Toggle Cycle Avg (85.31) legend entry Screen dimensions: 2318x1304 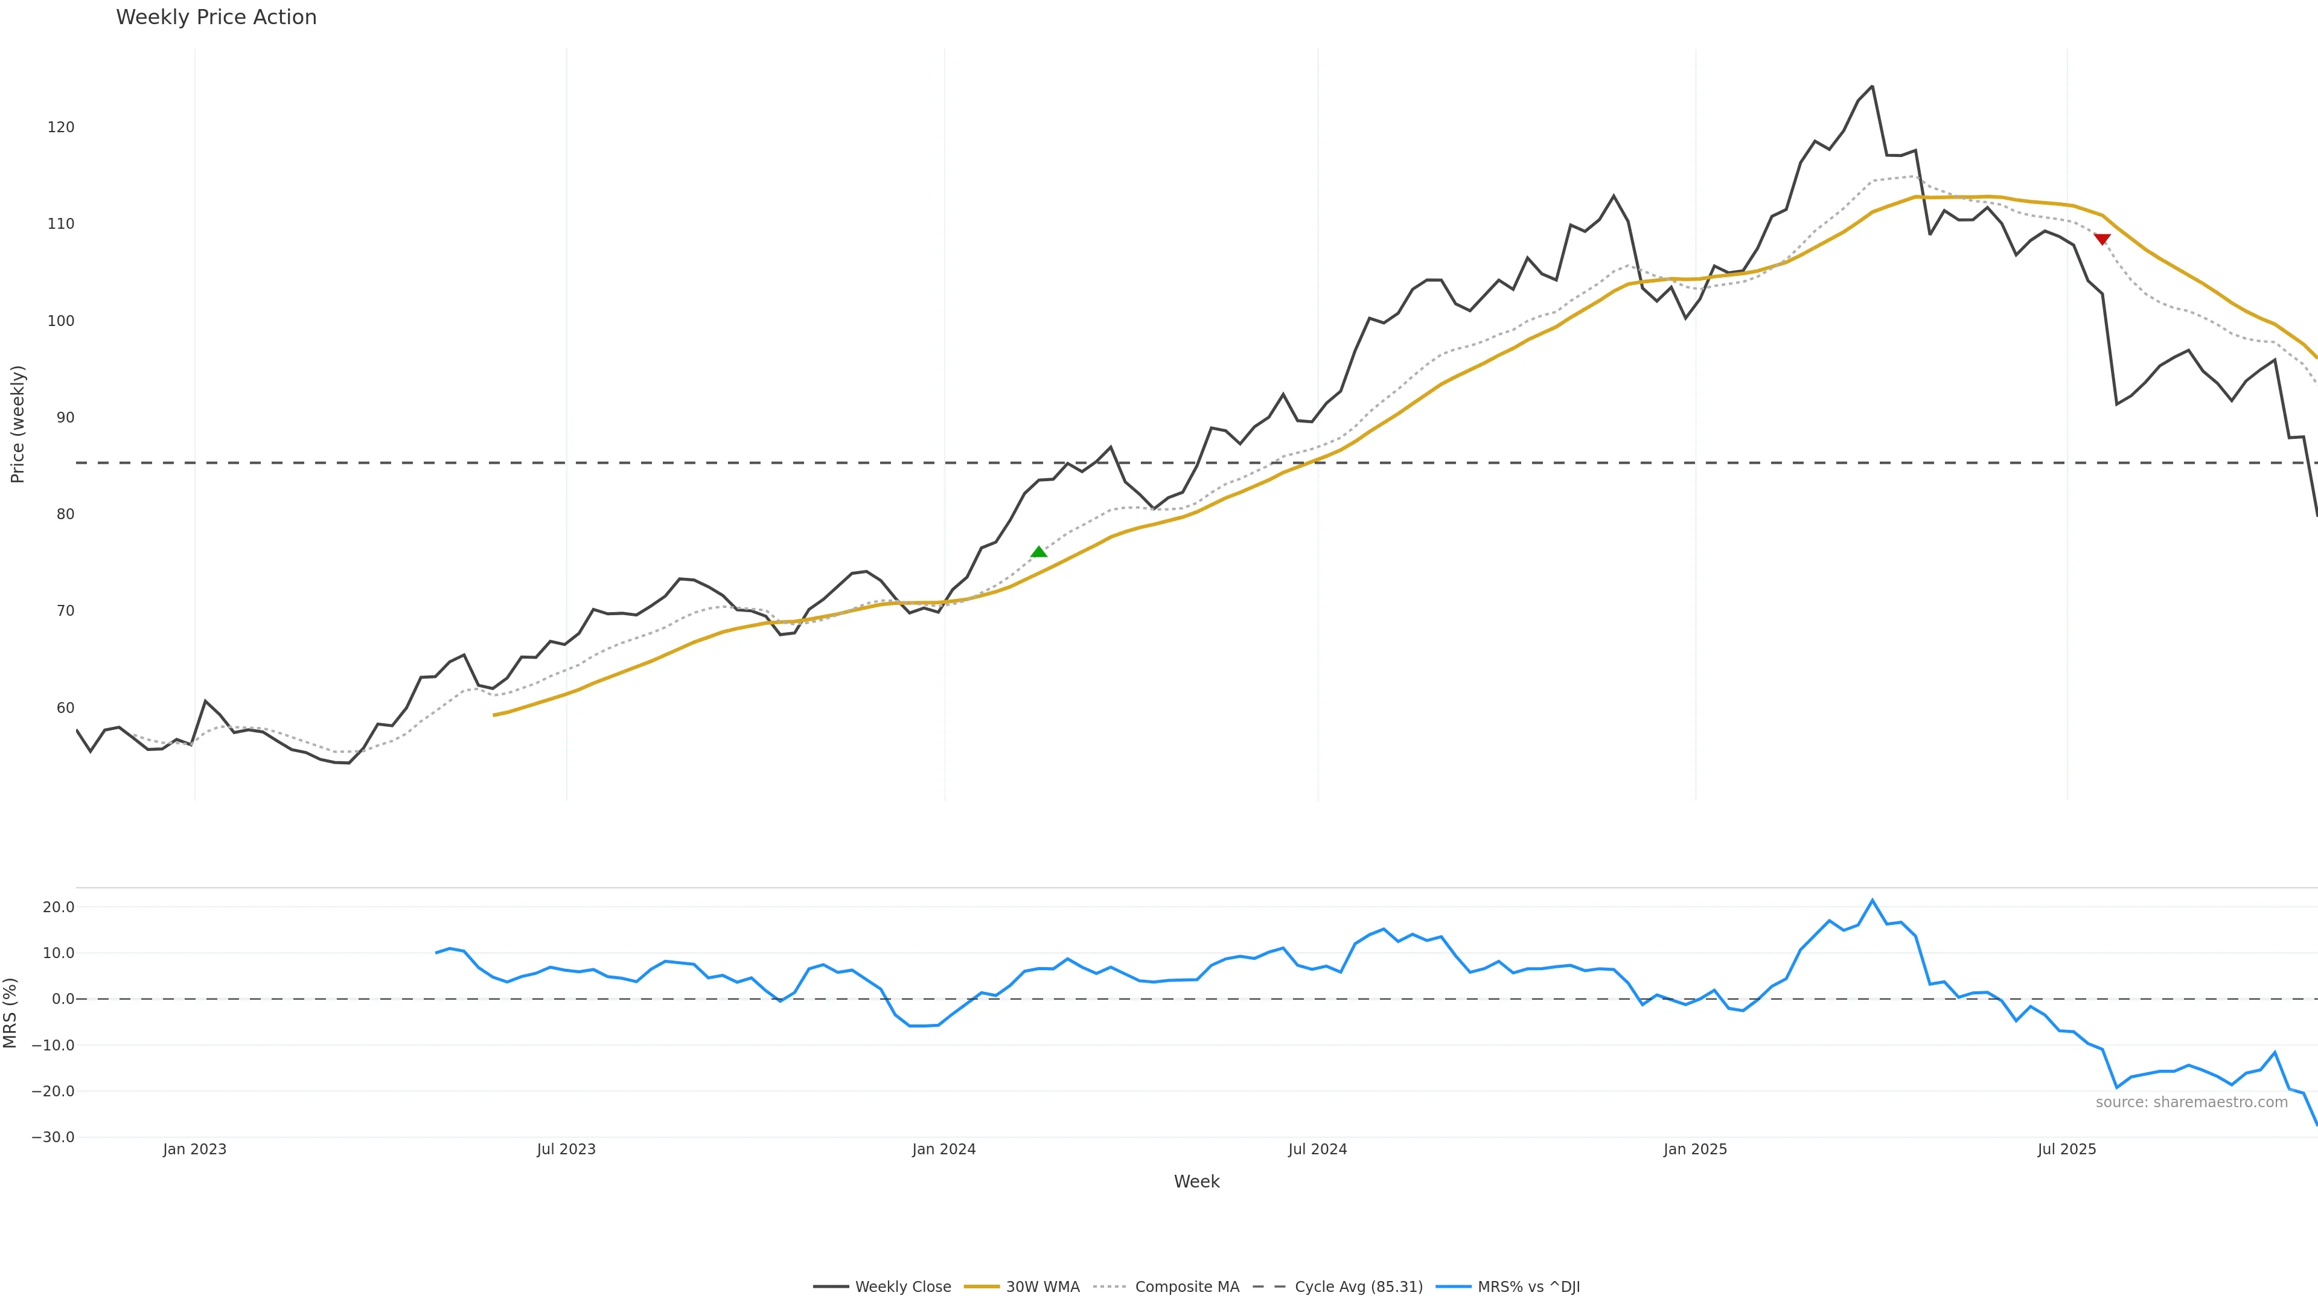[x=1358, y=1287]
